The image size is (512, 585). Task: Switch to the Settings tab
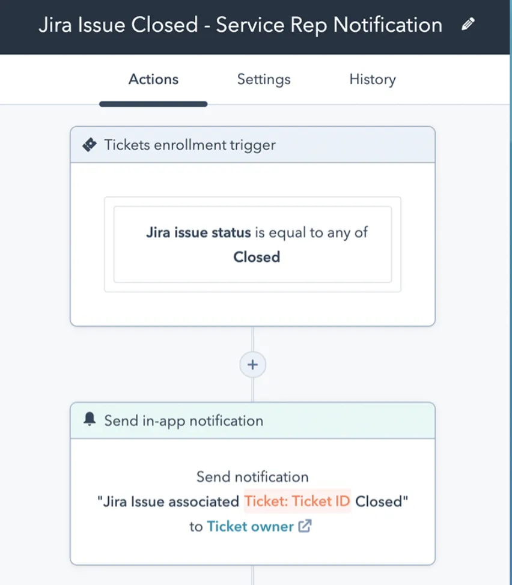[x=263, y=79]
